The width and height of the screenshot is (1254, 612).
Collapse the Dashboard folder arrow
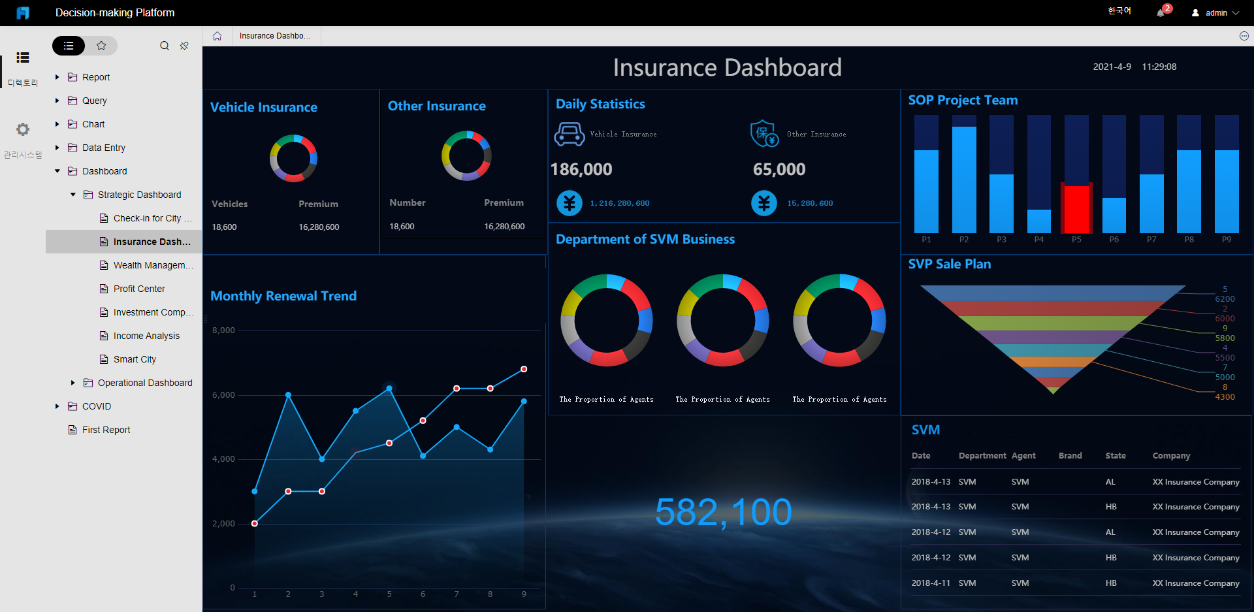pyautogui.click(x=57, y=171)
